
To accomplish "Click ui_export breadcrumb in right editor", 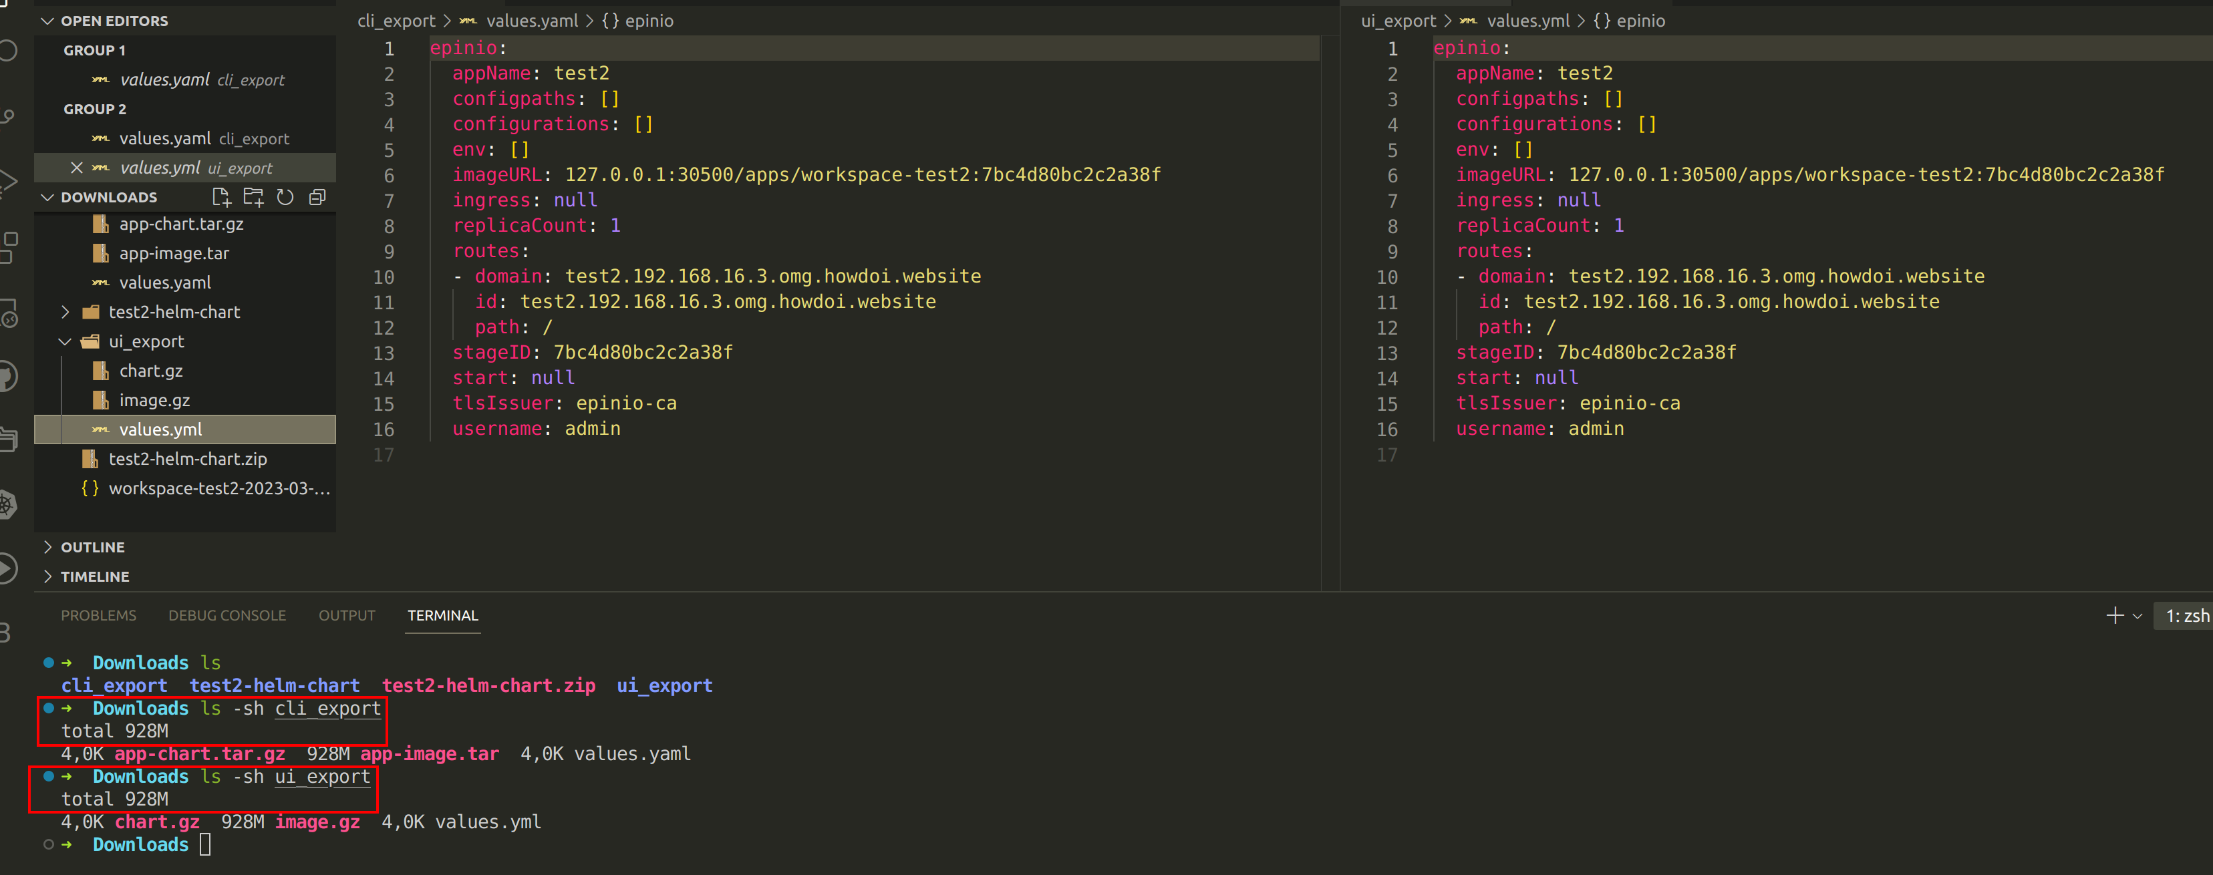I will (1398, 21).
